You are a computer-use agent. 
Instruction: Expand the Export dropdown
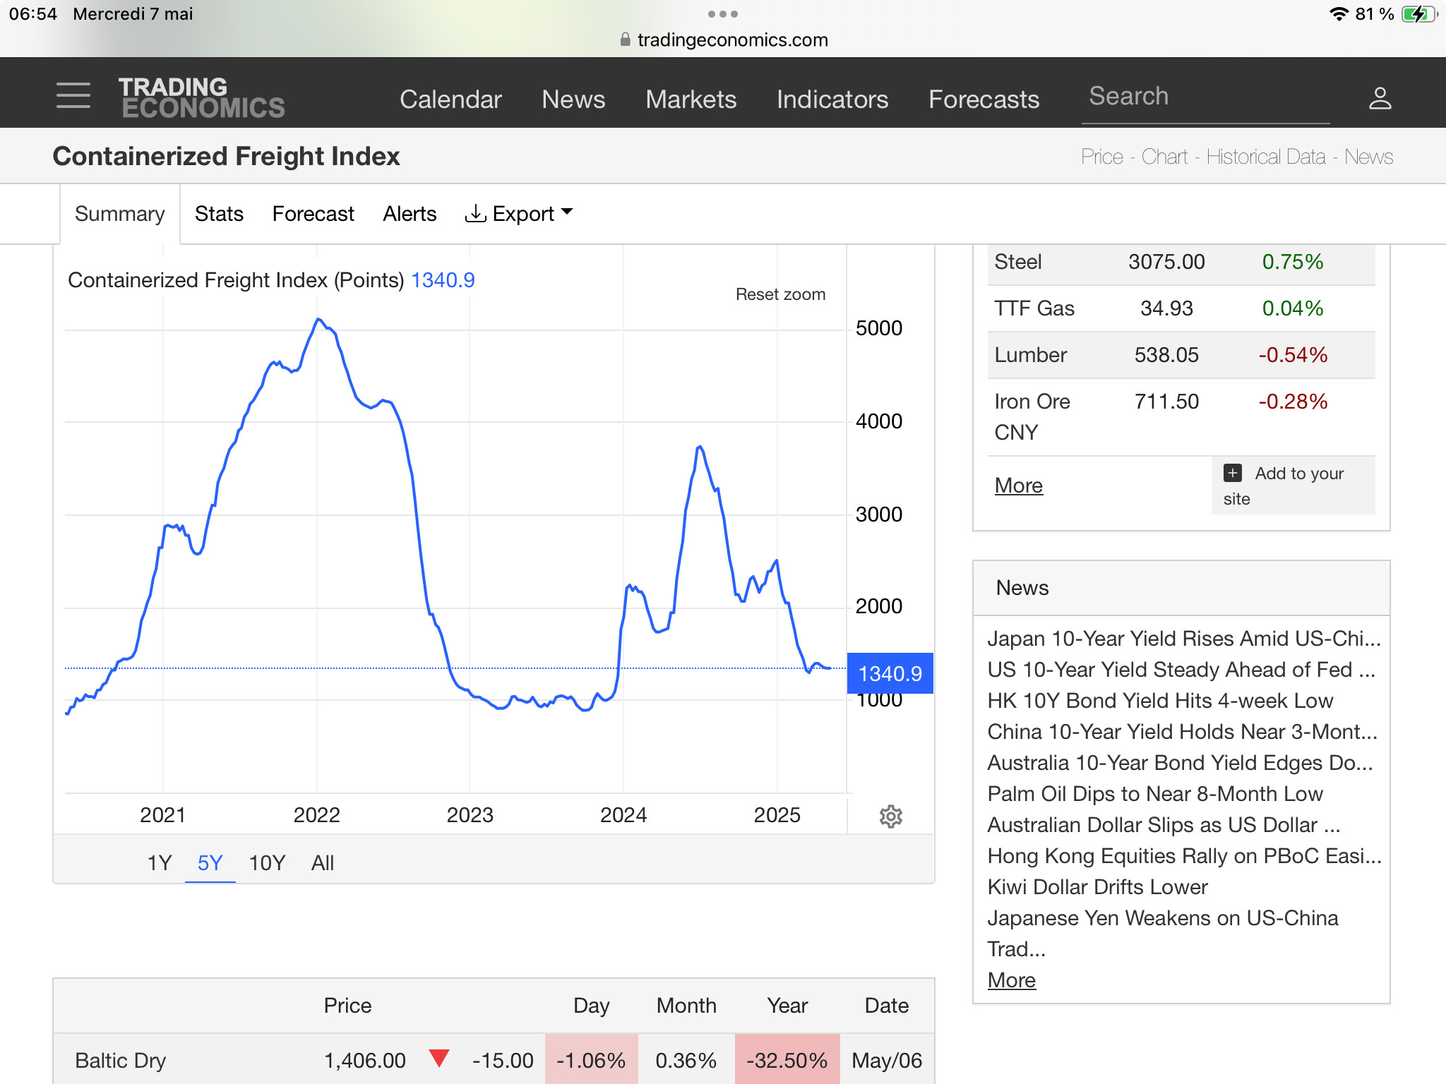click(x=519, y=214)
